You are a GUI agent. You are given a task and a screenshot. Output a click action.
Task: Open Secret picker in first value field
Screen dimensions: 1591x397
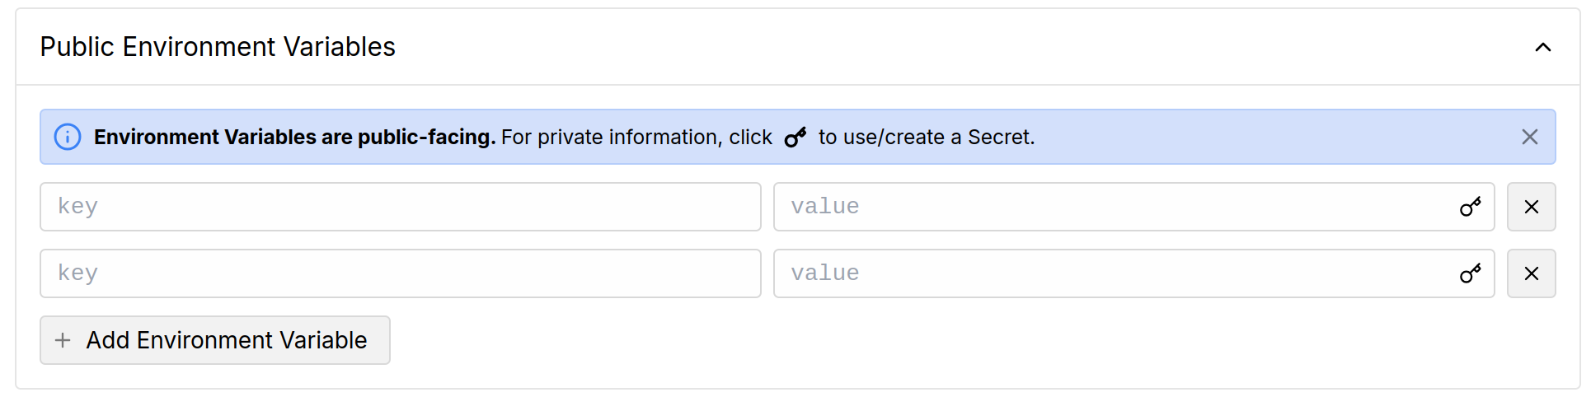(x=1470, y=207)
